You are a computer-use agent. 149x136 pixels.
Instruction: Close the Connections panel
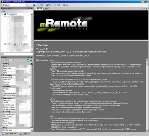click(31, 8)
